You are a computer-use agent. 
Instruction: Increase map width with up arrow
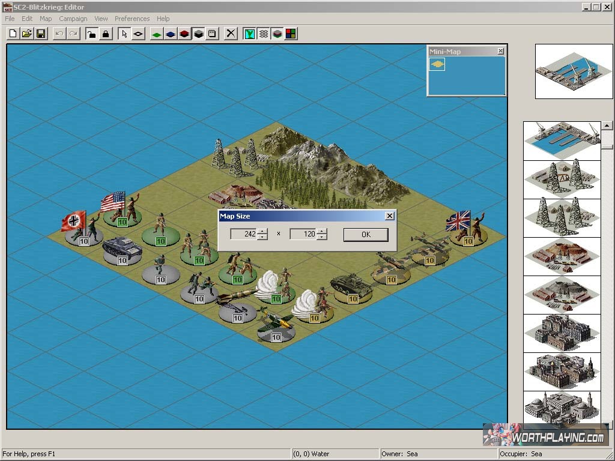(262, 231)
